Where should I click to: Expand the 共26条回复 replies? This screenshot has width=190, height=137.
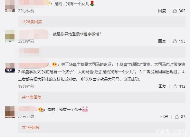32,22
